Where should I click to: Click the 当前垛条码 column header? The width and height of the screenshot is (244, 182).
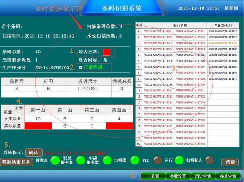click(x=223, y=25)
